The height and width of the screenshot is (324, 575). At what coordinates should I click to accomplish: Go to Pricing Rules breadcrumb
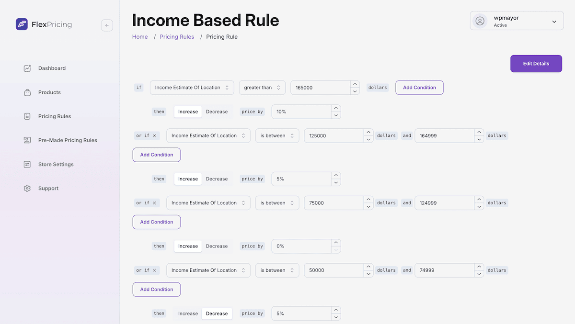177,37
